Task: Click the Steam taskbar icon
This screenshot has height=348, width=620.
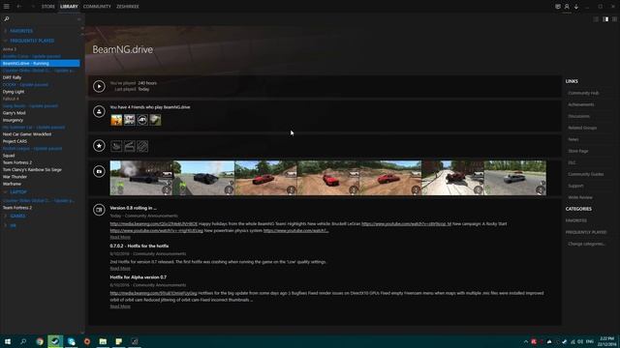Action: pyautogui.click(x=55, y=341)
